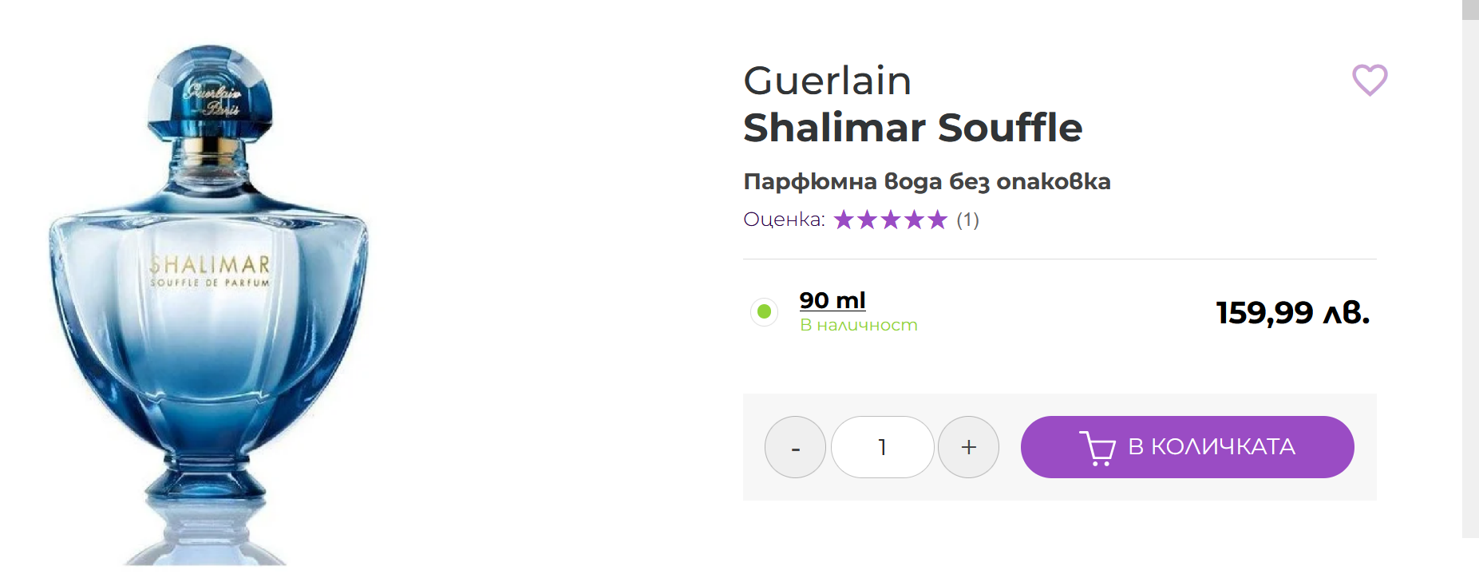1479x586 pixels.
Task: Click the shopping cart icon in the purple button
Action: (x=1097, y=448)
